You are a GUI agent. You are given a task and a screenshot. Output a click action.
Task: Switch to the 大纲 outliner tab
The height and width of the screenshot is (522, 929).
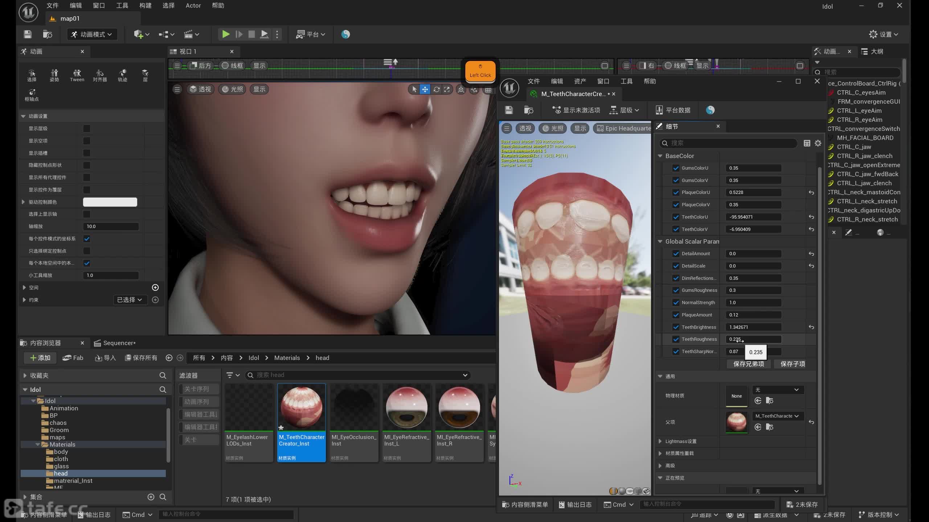click(873, 51)
